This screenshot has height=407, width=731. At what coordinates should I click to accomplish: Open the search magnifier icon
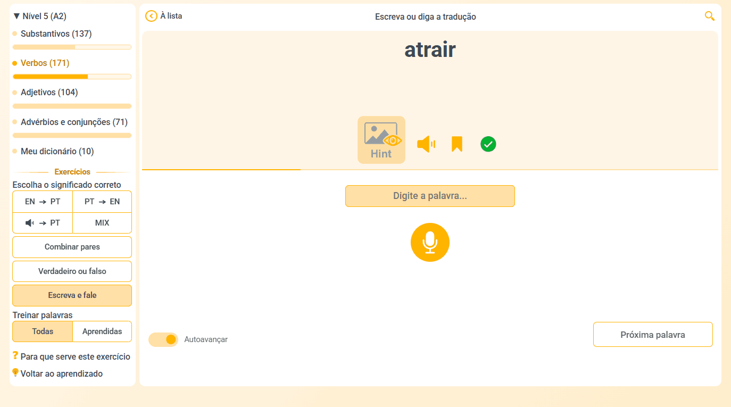tap(710, 16)
